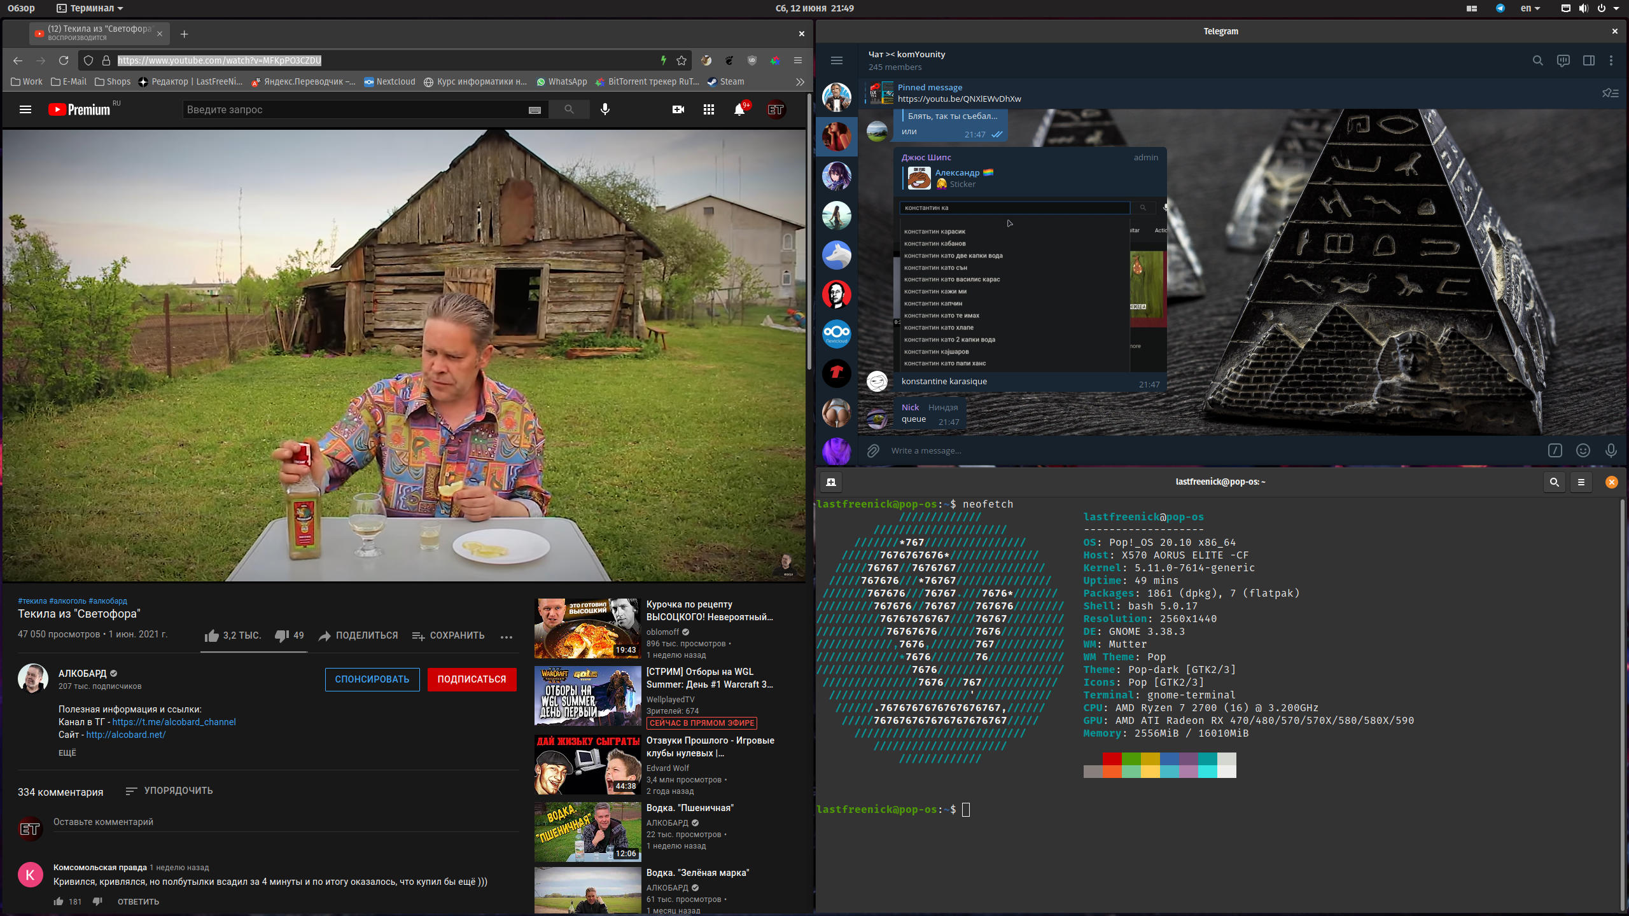
Task: Bookmark this page with star icon
Action: (682, 60)
